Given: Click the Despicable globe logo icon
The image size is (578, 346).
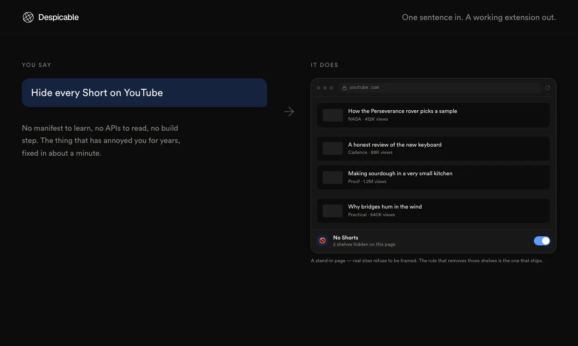Looking at the screenshot, I should (28, 17).
